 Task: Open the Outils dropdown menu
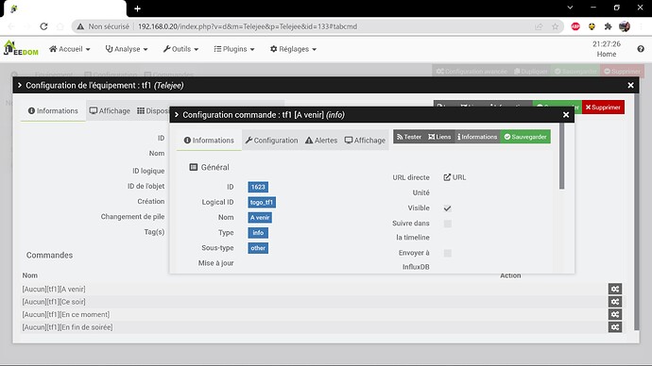click(x=180, y=49)
